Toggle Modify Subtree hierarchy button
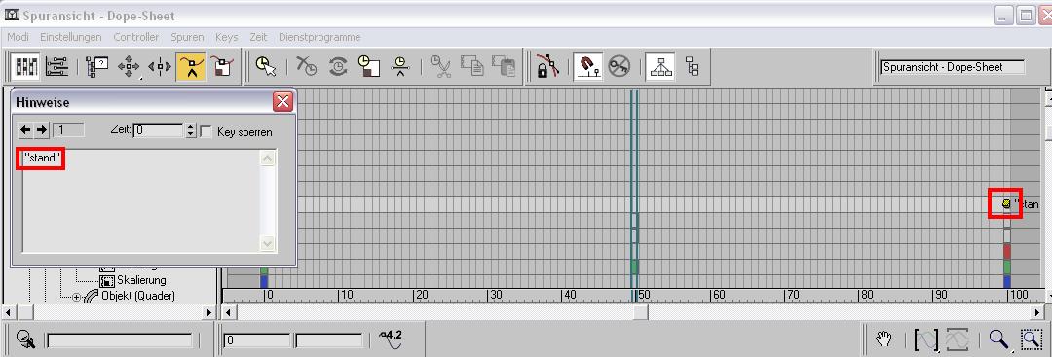1052x357 pixels. click(659, 66)
